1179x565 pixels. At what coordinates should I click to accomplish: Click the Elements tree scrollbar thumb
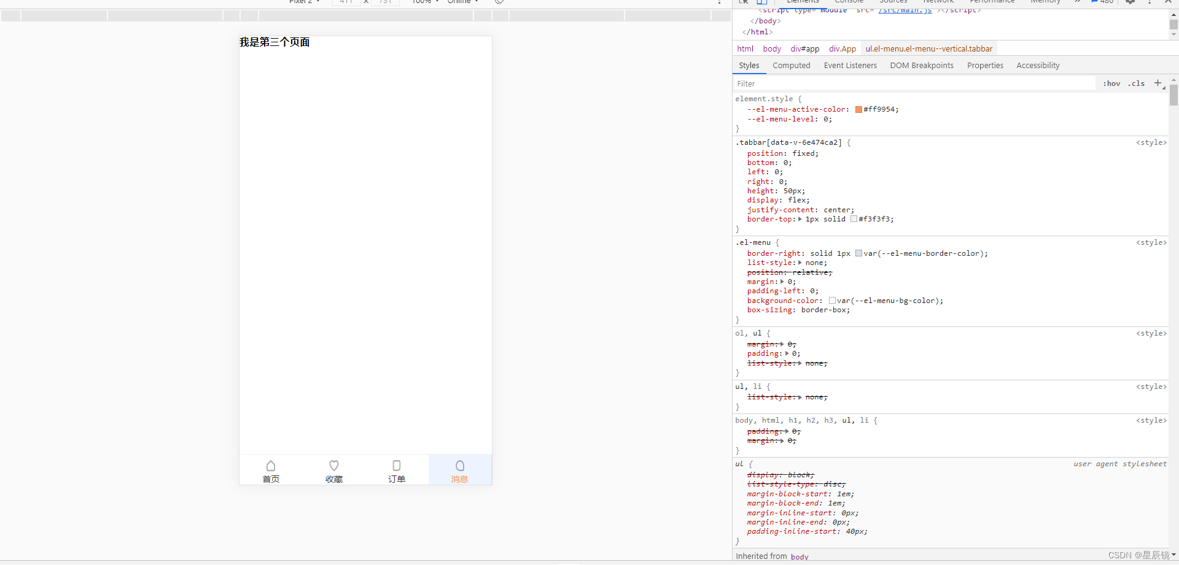coord(1173,25)
